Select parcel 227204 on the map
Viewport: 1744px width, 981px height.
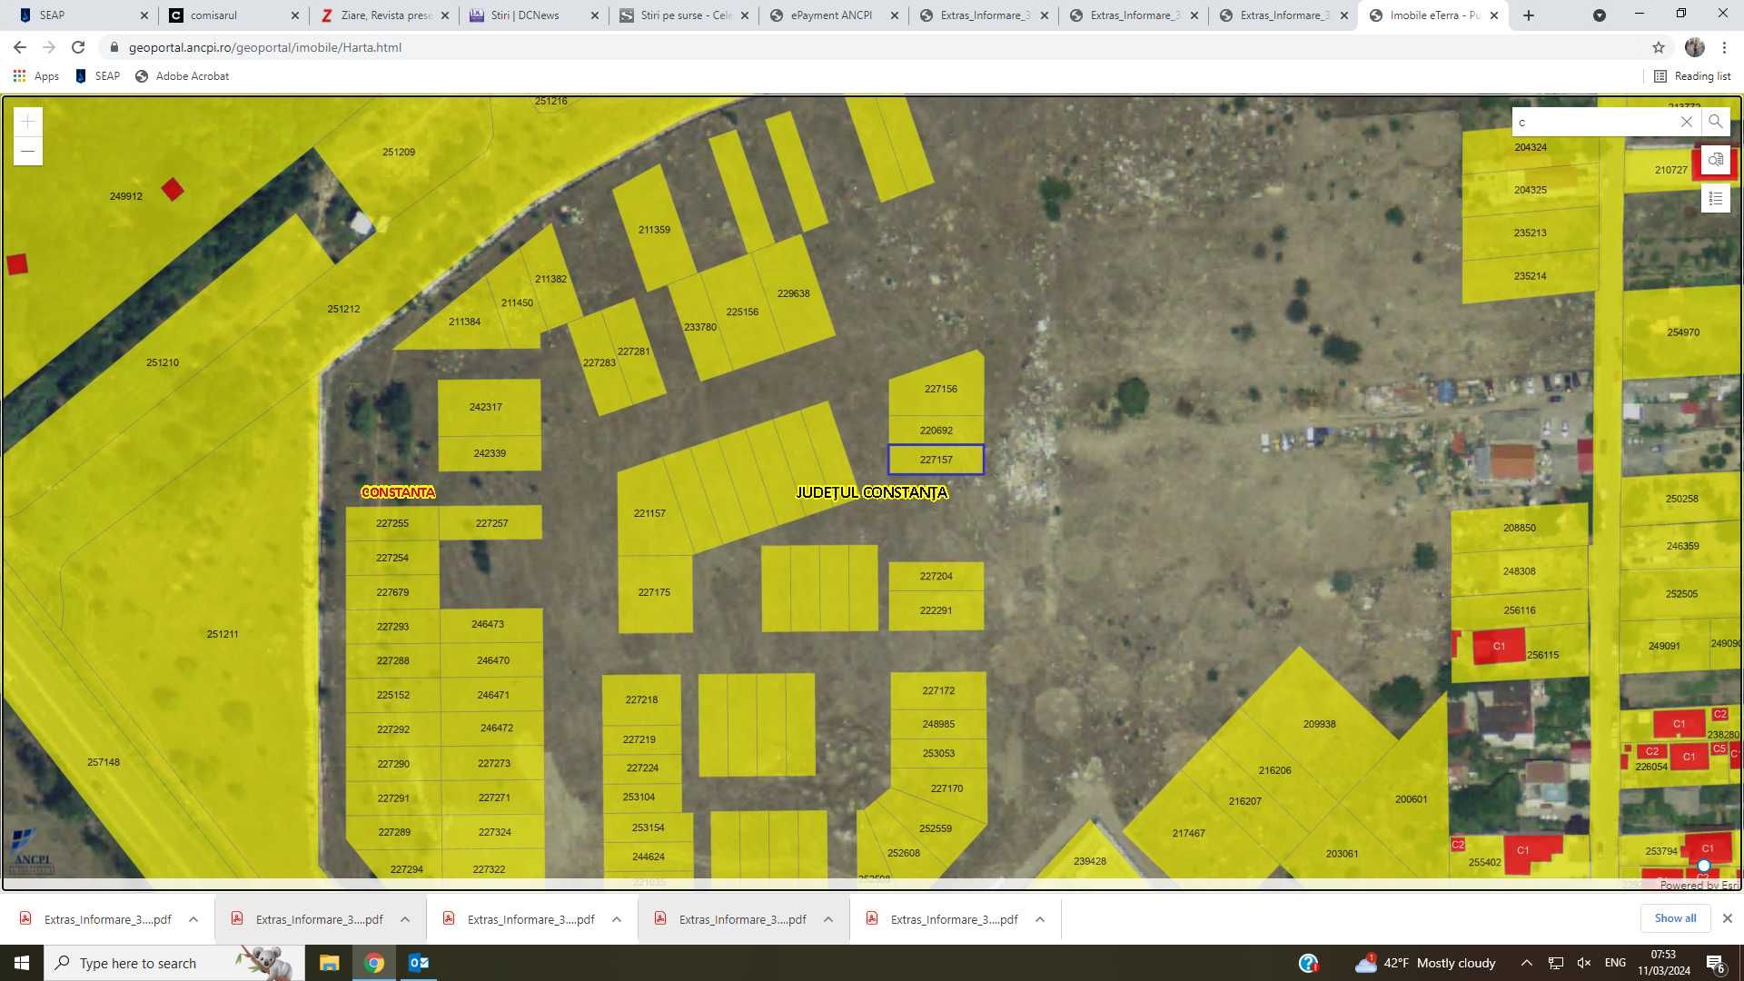pos(936,576)
